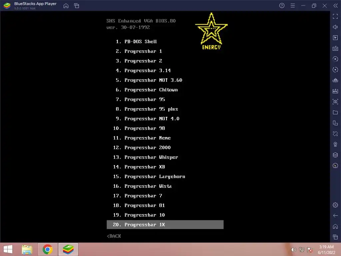
Task: Choose 14. Progressbar XB
Action: coord(139,167)
